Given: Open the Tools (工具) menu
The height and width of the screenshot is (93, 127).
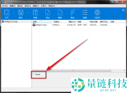Looking at the screenshot, I should 44,6.
